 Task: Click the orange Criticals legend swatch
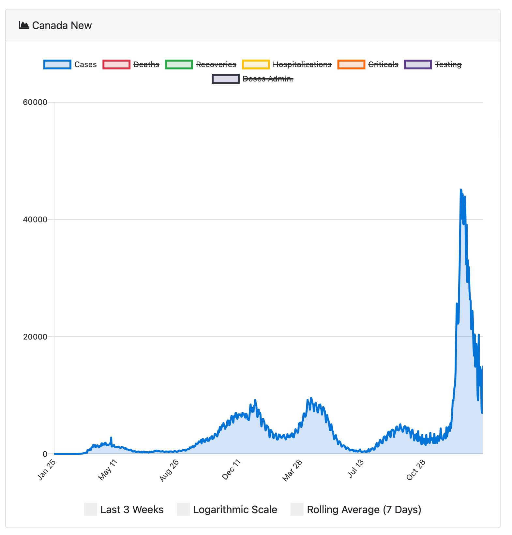coord(351,65)
